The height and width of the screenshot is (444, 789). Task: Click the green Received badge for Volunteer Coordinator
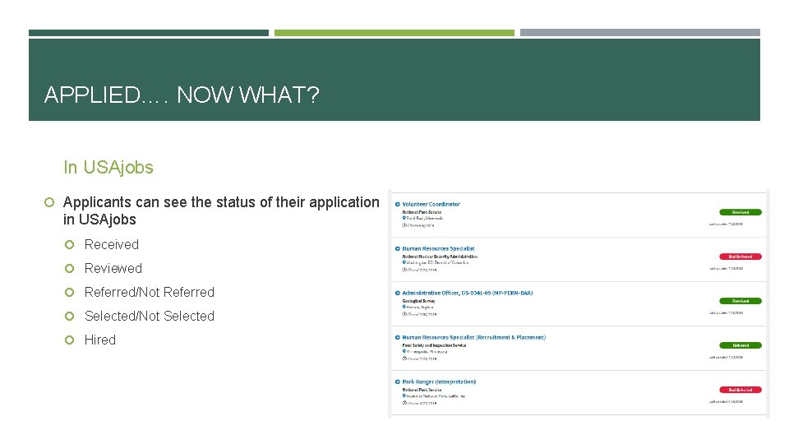click(741, 212)
